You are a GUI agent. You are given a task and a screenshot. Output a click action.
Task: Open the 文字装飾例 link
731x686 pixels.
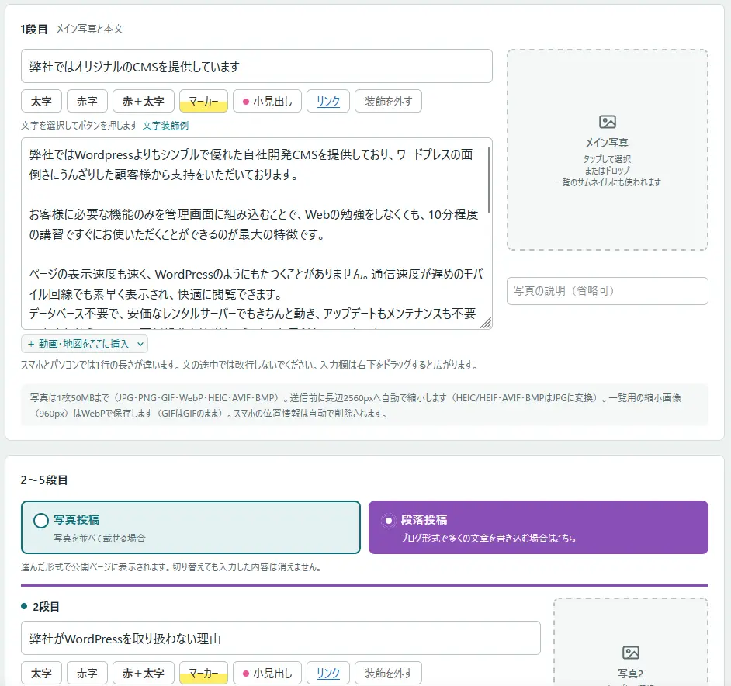coord(165,126)
